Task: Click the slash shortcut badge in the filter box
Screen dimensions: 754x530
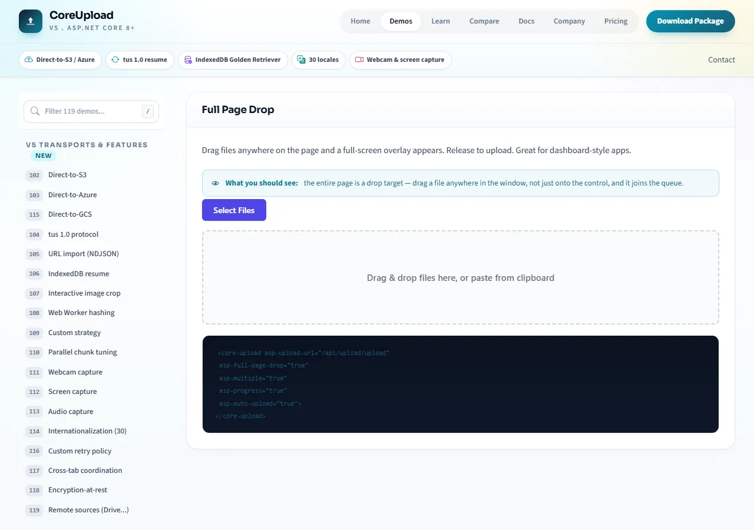Action: (x=148, y=111)
